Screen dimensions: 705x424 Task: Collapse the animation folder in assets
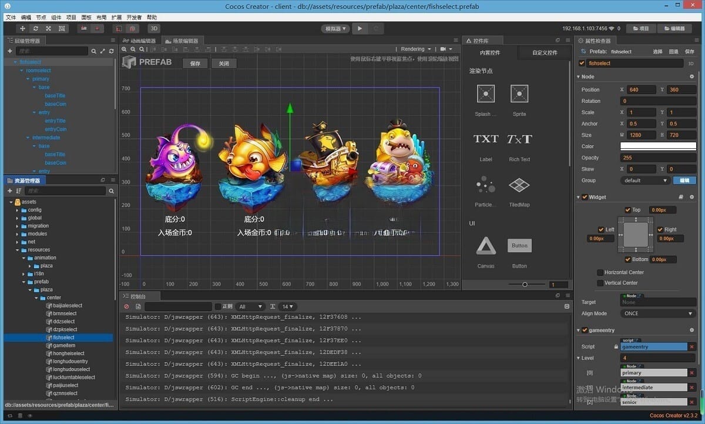(23, 258)
